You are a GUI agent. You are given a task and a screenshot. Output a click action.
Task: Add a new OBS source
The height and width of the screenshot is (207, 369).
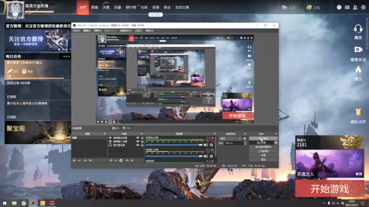click(111, 161)
